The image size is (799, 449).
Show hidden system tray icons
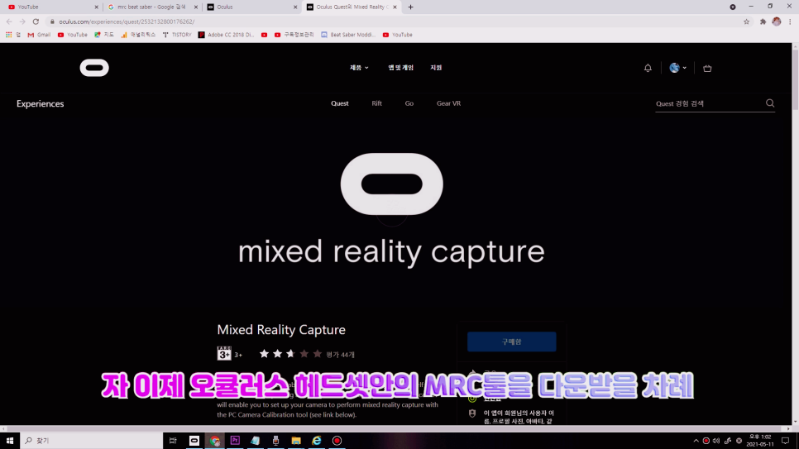pos(696,441)
